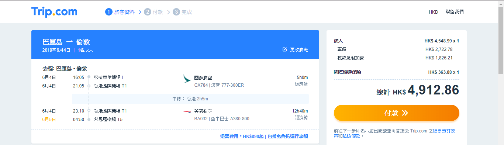Image resolution: width=504 pixels, height=145 pixels.
Task: Select the 旅客資料 step tab
Action: (124, 12)
